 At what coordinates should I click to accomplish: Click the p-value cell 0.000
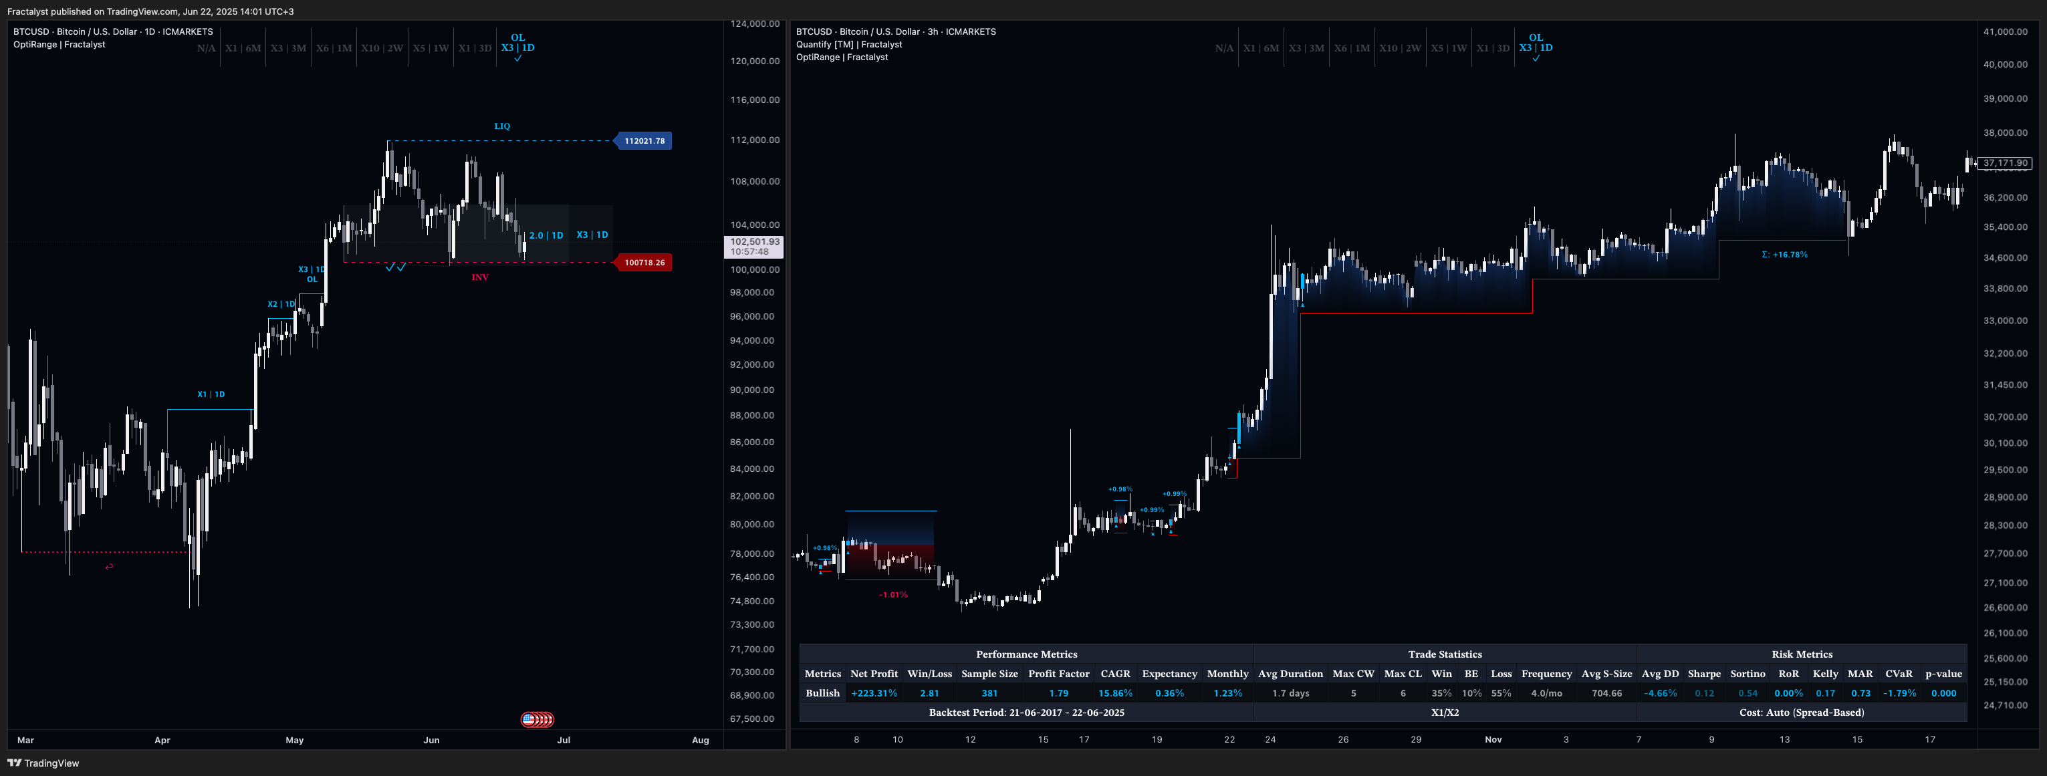1943,693
